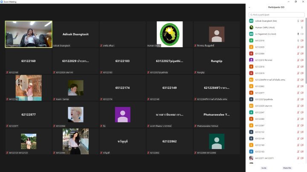Image resolution: width=307 pixels, height=172 pixels.
Task: Toggle the muted microphone for 62122862 in the list
Action: point(298,86)
